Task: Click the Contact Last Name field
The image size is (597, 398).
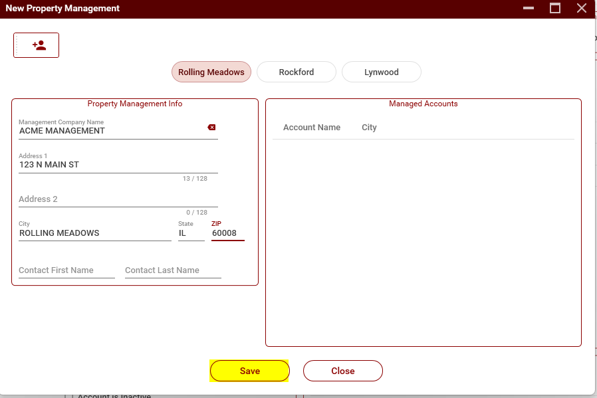Action: (x=173, y=270)
